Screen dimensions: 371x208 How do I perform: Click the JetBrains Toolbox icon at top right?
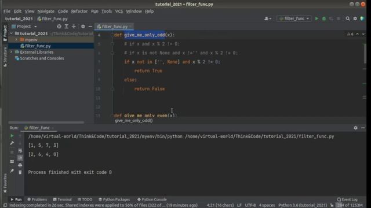[x=362, y=18]
